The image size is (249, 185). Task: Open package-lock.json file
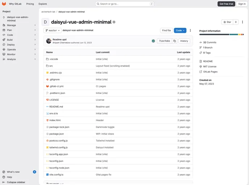point(59,127)
